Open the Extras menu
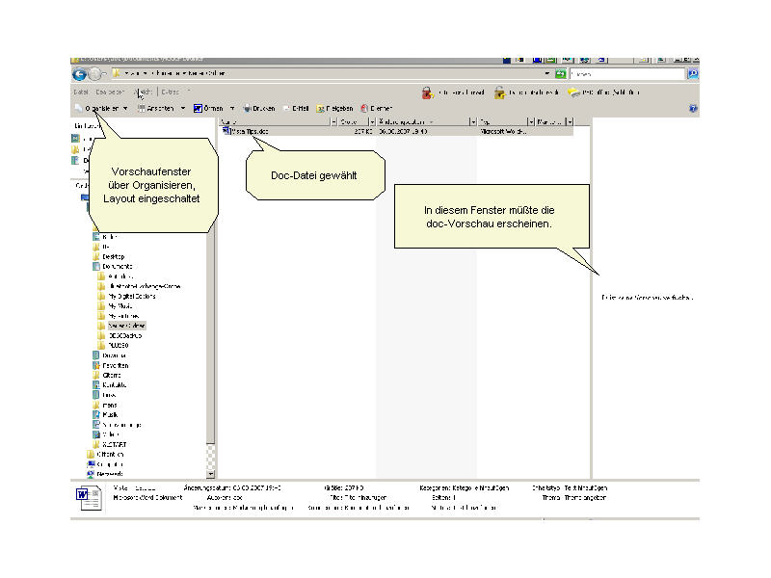Screen dimensions: 771x578 click(171, 92)
